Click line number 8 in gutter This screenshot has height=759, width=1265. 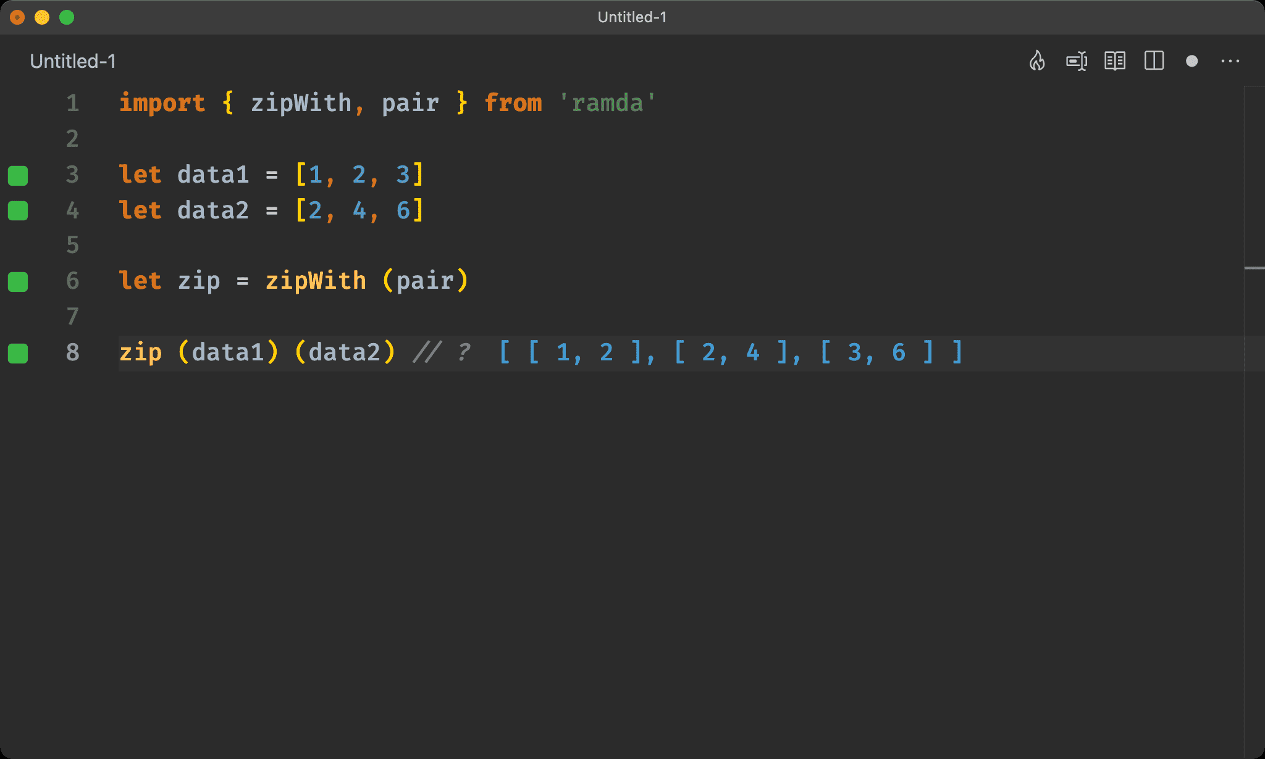[73, 352]
